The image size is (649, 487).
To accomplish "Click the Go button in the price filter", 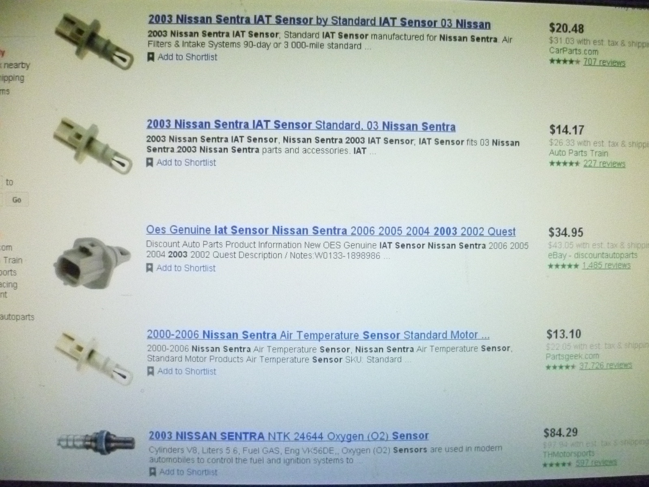I will tap(17, 200).
